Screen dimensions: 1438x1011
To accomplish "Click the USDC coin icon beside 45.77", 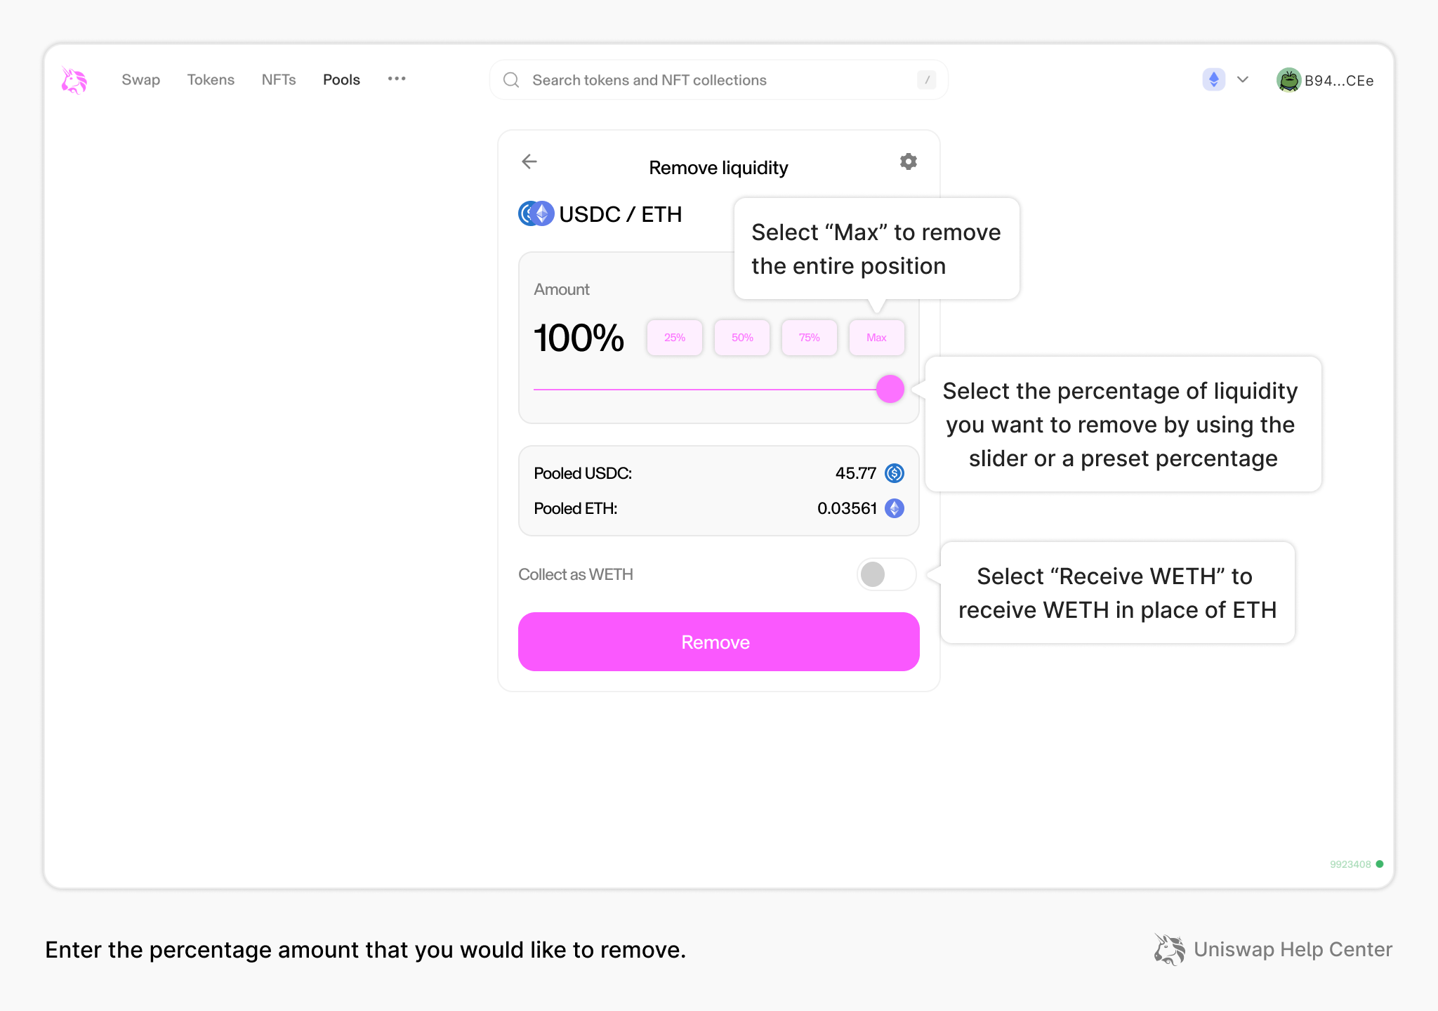I will click(894, 473).
